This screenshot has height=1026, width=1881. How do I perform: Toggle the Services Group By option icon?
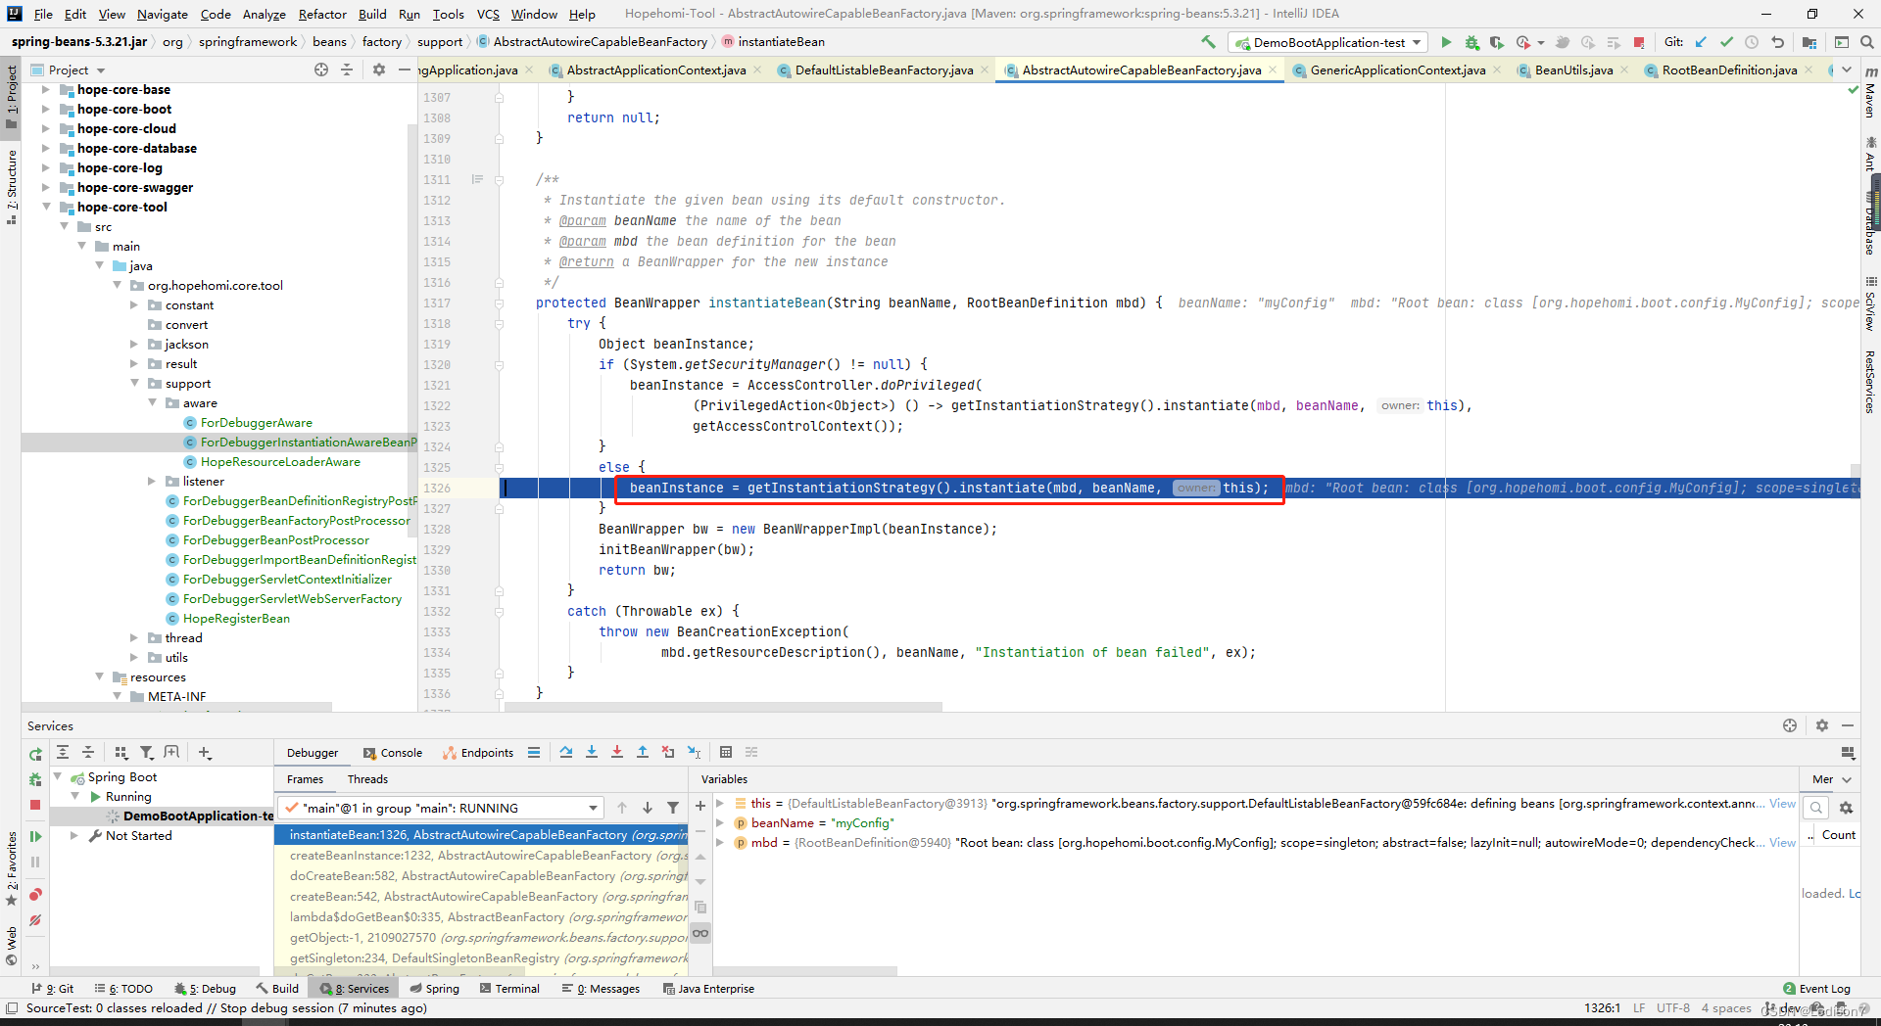[121, 752]
